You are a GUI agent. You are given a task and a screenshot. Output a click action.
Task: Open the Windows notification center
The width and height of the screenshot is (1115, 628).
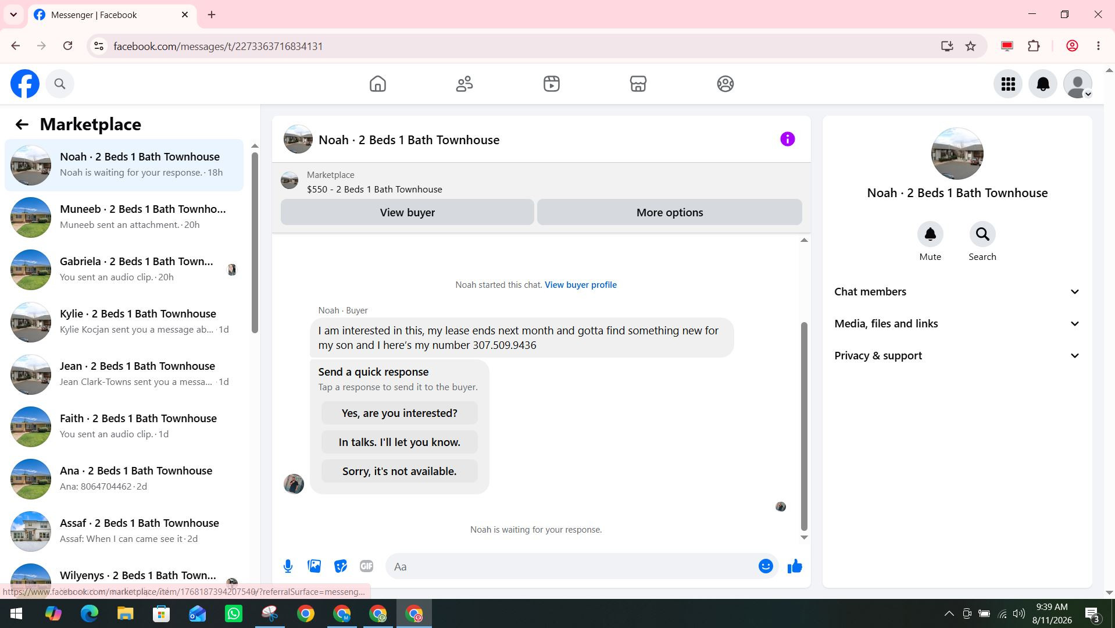pos(1092,614)
